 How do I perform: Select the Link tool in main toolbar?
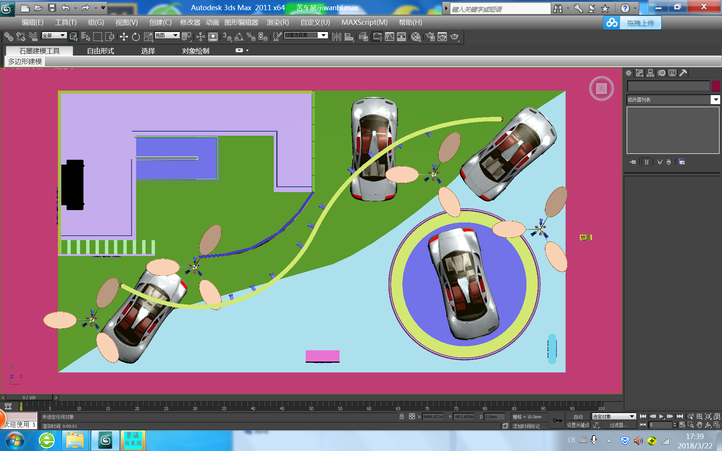coord(8,36)
